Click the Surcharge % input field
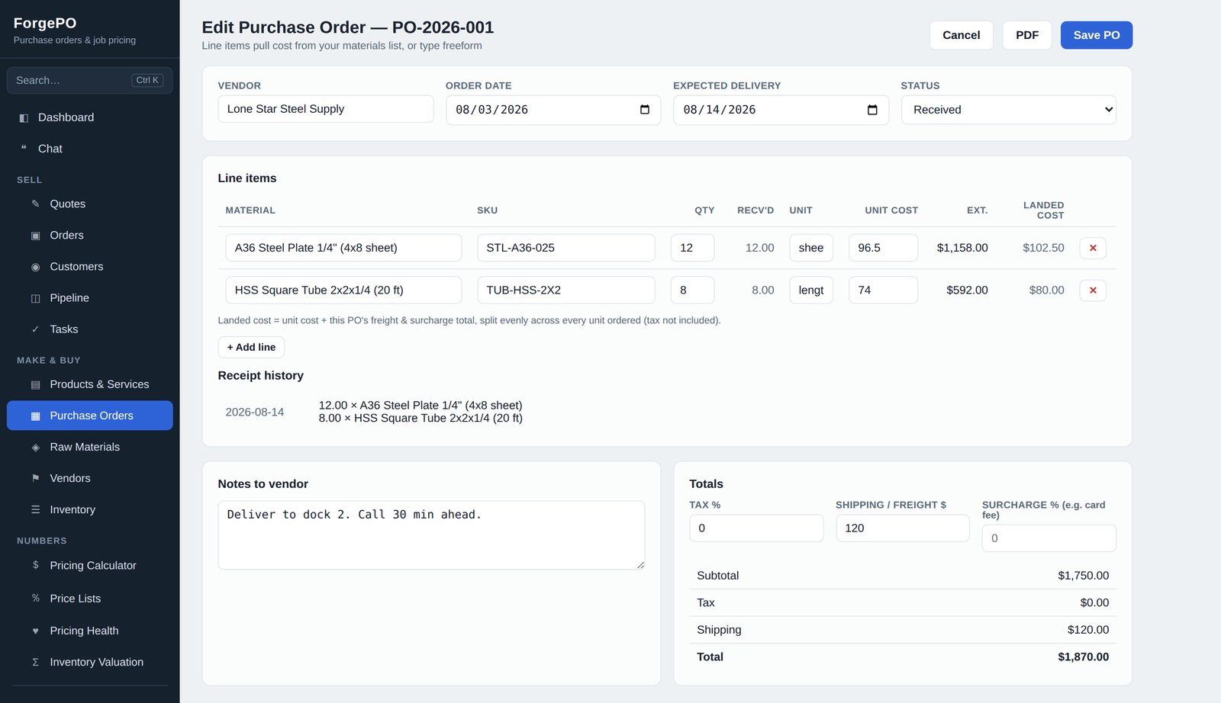This screenshot has height=703, width=1221. 1049,538
